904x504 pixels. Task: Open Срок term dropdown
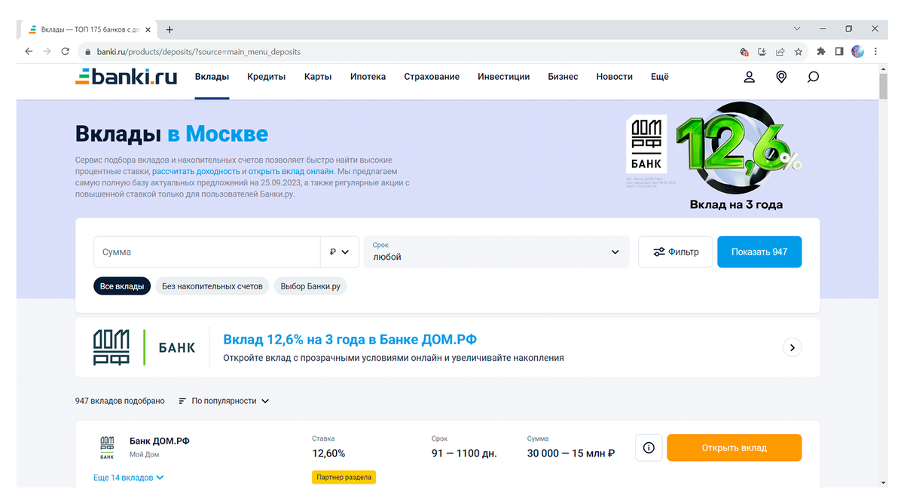tap(496, 252)
